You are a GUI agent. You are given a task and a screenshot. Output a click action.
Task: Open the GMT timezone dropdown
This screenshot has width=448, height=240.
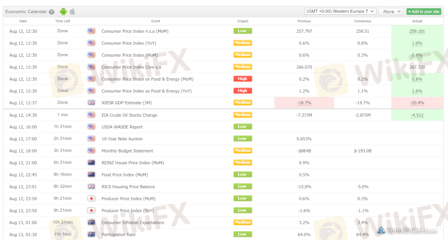click(x=340, y=11)
